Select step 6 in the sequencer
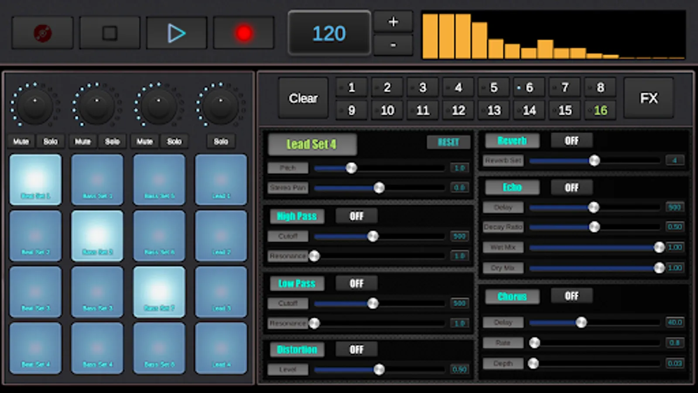Viewport: 698px width, 393px height. pos(529,87)
